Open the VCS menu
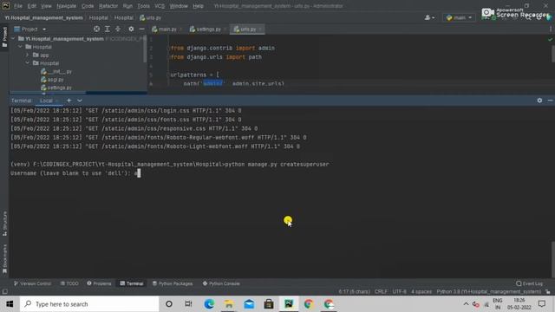 [x=160, y=6]
